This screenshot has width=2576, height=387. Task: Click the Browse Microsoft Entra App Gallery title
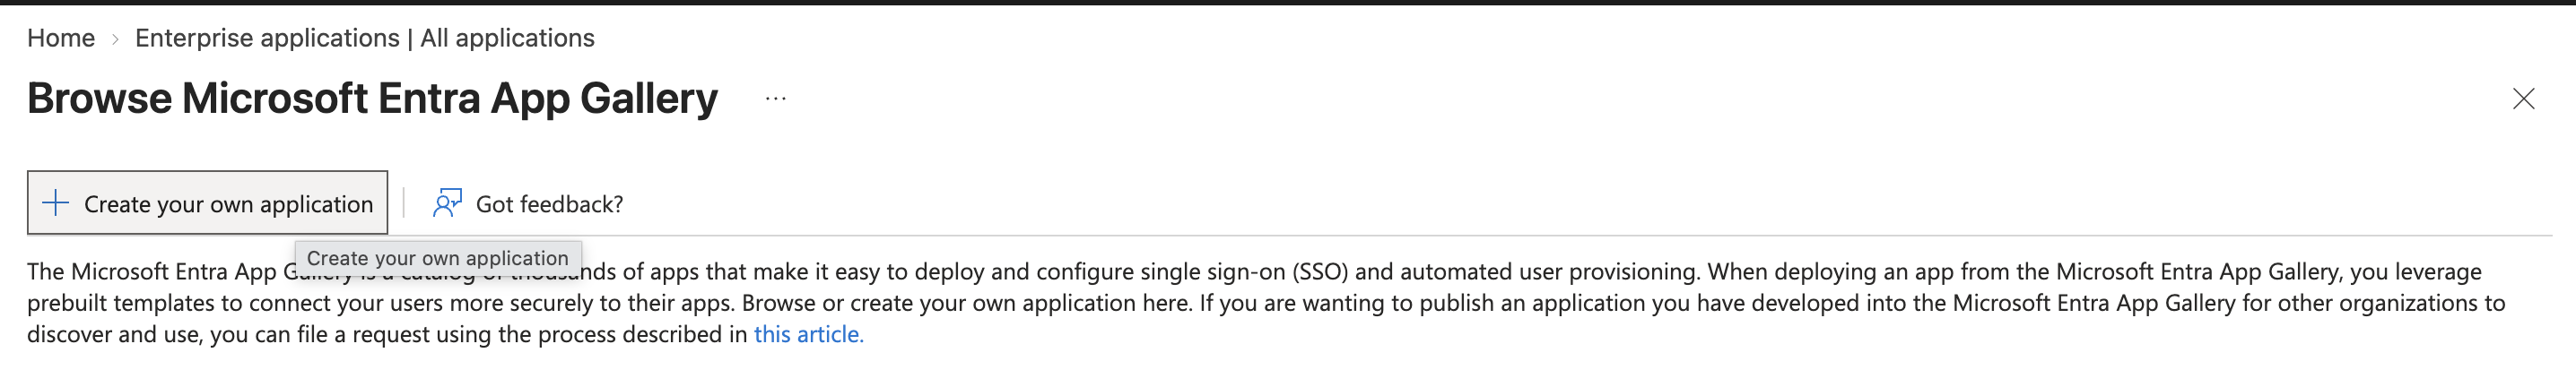[372, 98]
